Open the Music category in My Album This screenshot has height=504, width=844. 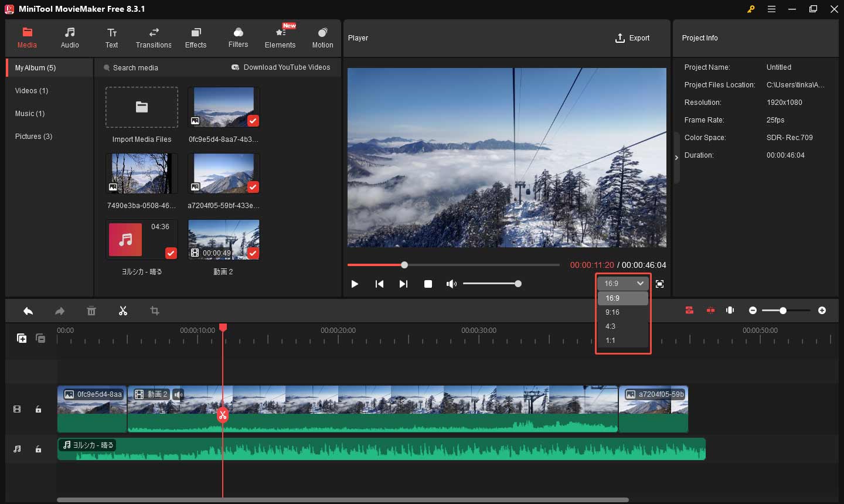pyautogui.click(x=29, y=113)
